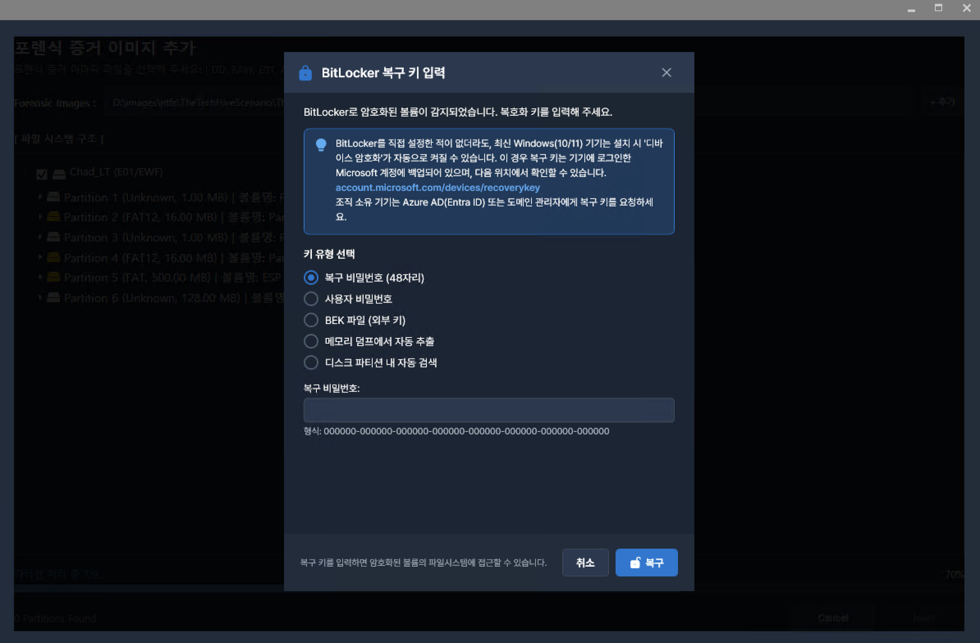Choose 디스크 파티션 내 자동 검색 option
Viewport: 980px width, 643px height.
(311, 363)
